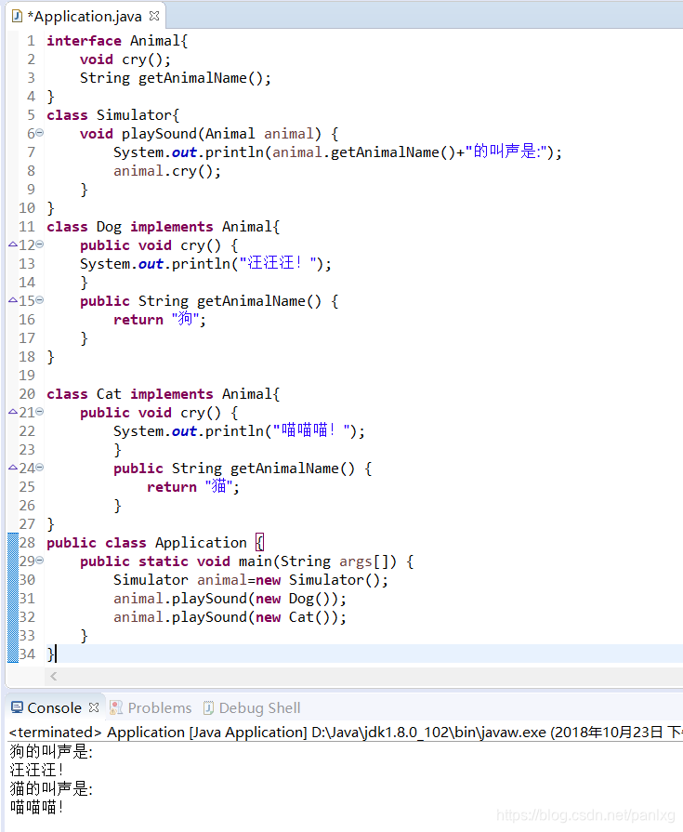Click 'animal.cry();' on line 8
The height and width of the screenshot is (832, 683).
click(x=167, y=171)
